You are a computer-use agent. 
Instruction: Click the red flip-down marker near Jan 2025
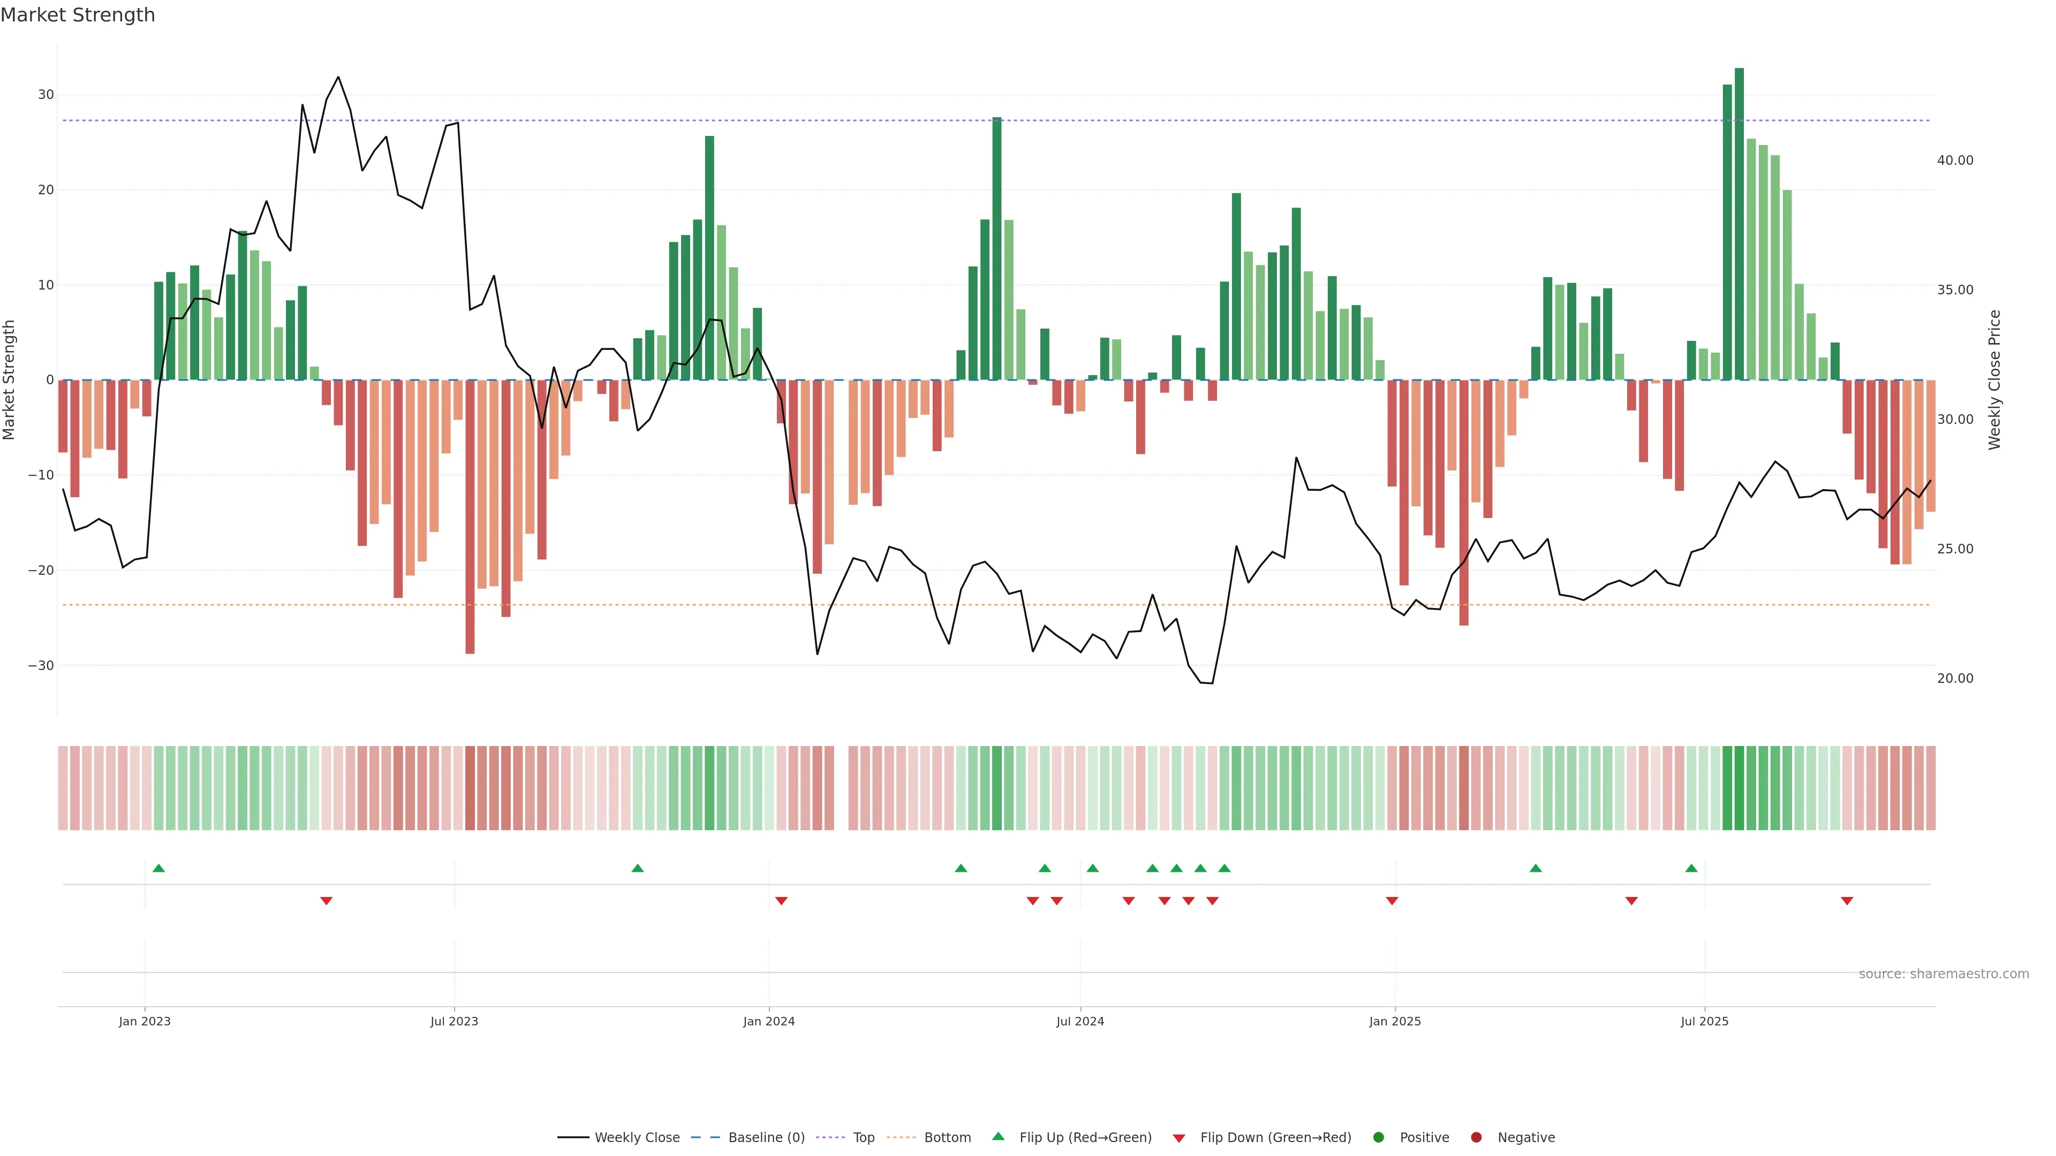pyautogui.click(x=1392, y=901)
